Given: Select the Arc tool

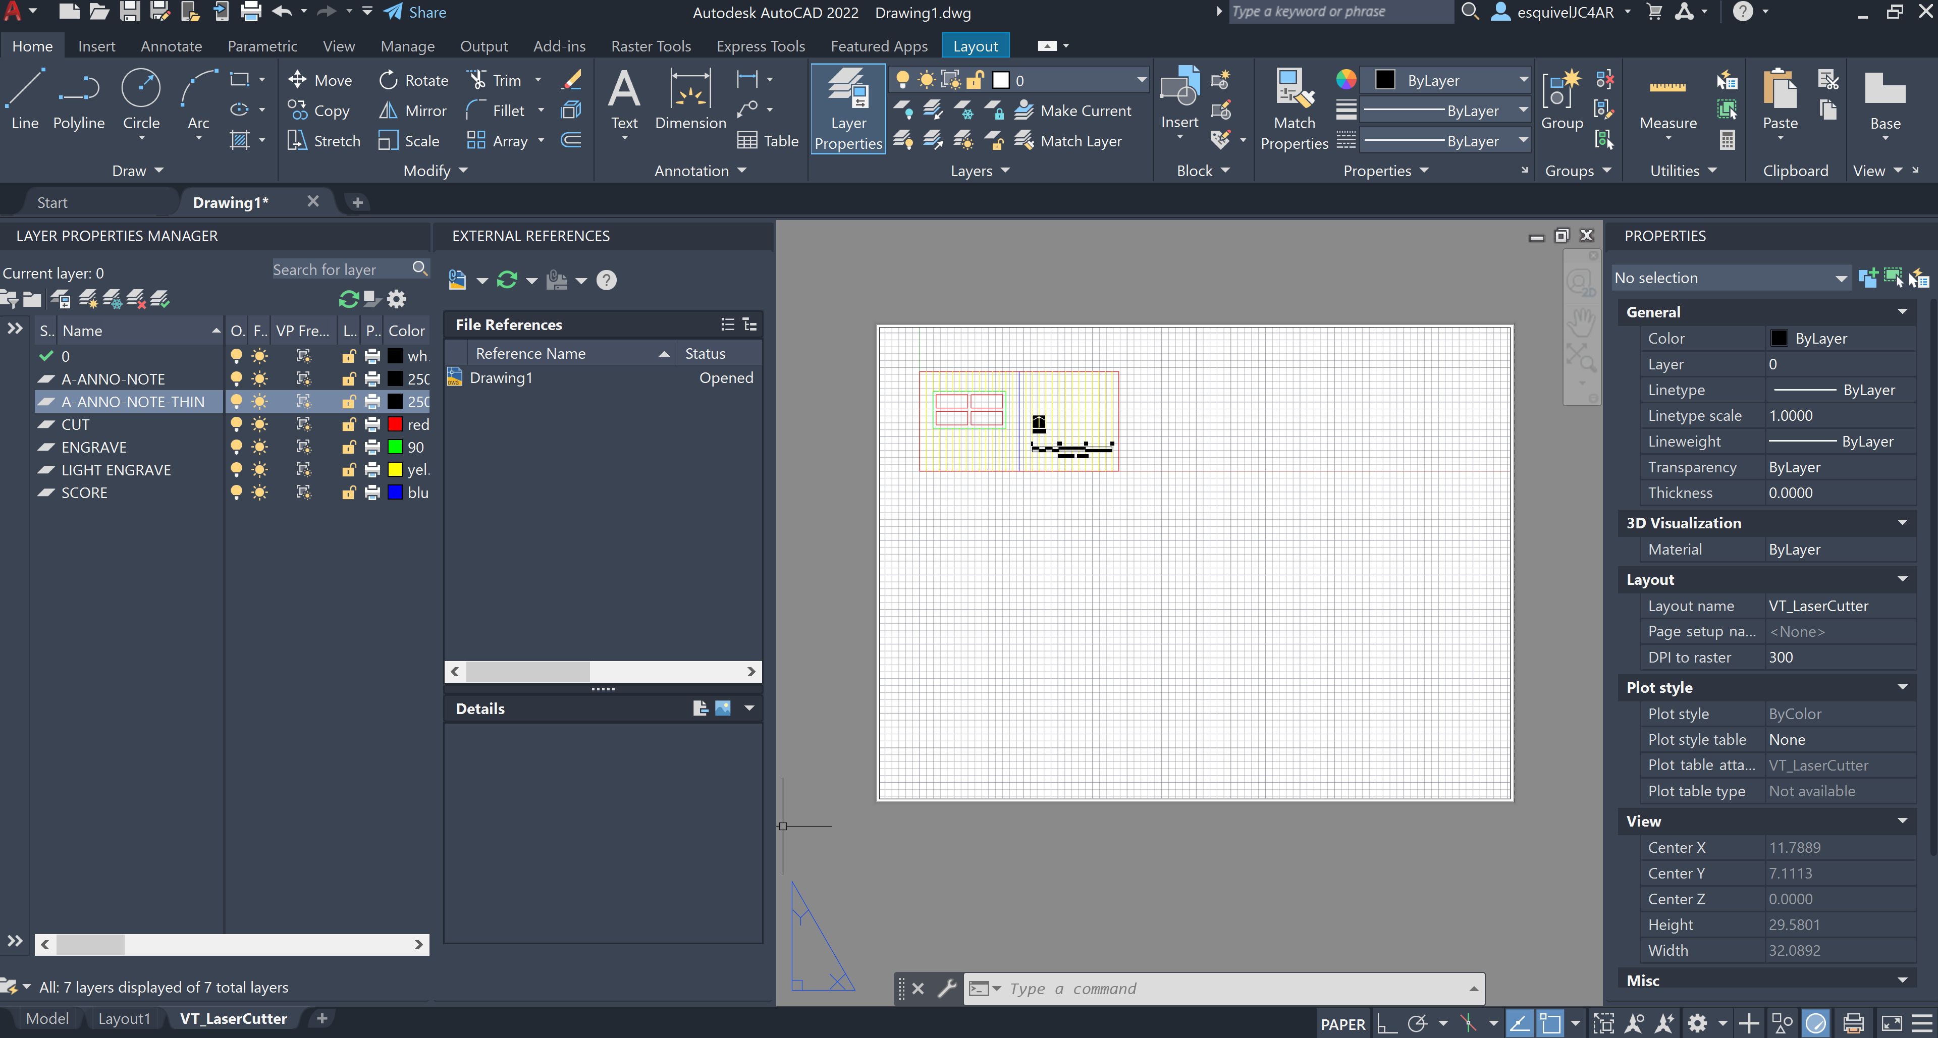Looking at the screenshot, I should [x=199, y=98].
